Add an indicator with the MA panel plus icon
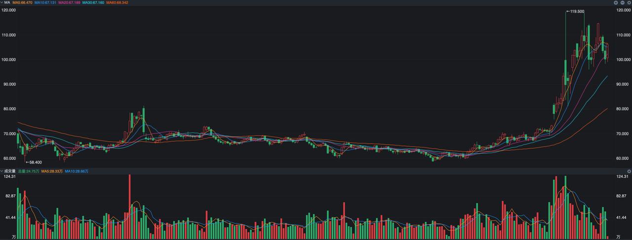The width and height of the screenshot is (632, 240). point(616,2)
